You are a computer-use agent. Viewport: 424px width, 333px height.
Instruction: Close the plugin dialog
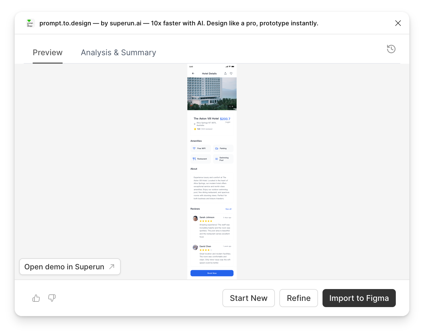tap(398, 23)
